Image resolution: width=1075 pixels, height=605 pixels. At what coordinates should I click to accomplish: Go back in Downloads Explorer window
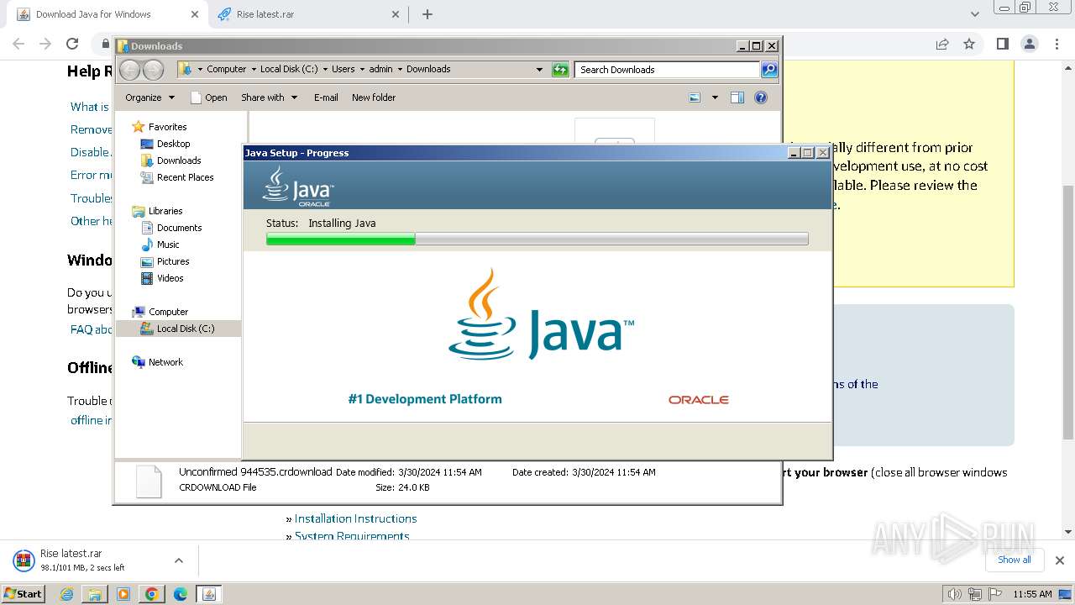click(x=129, y=70)
